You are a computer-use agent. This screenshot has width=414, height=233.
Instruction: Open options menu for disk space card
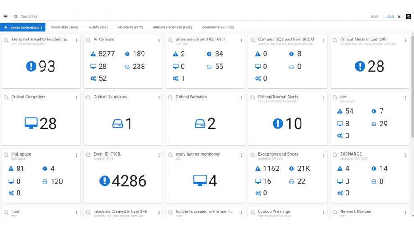click(77, 155)
